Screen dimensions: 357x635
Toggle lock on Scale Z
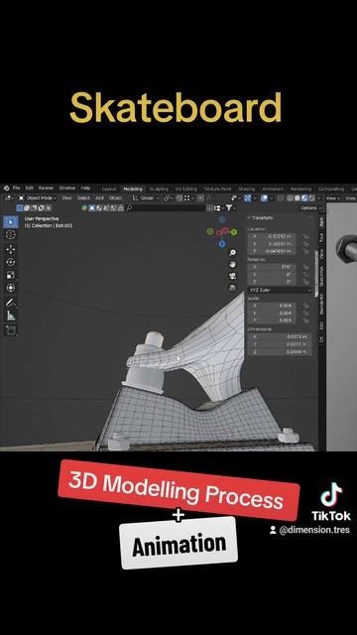306,319
